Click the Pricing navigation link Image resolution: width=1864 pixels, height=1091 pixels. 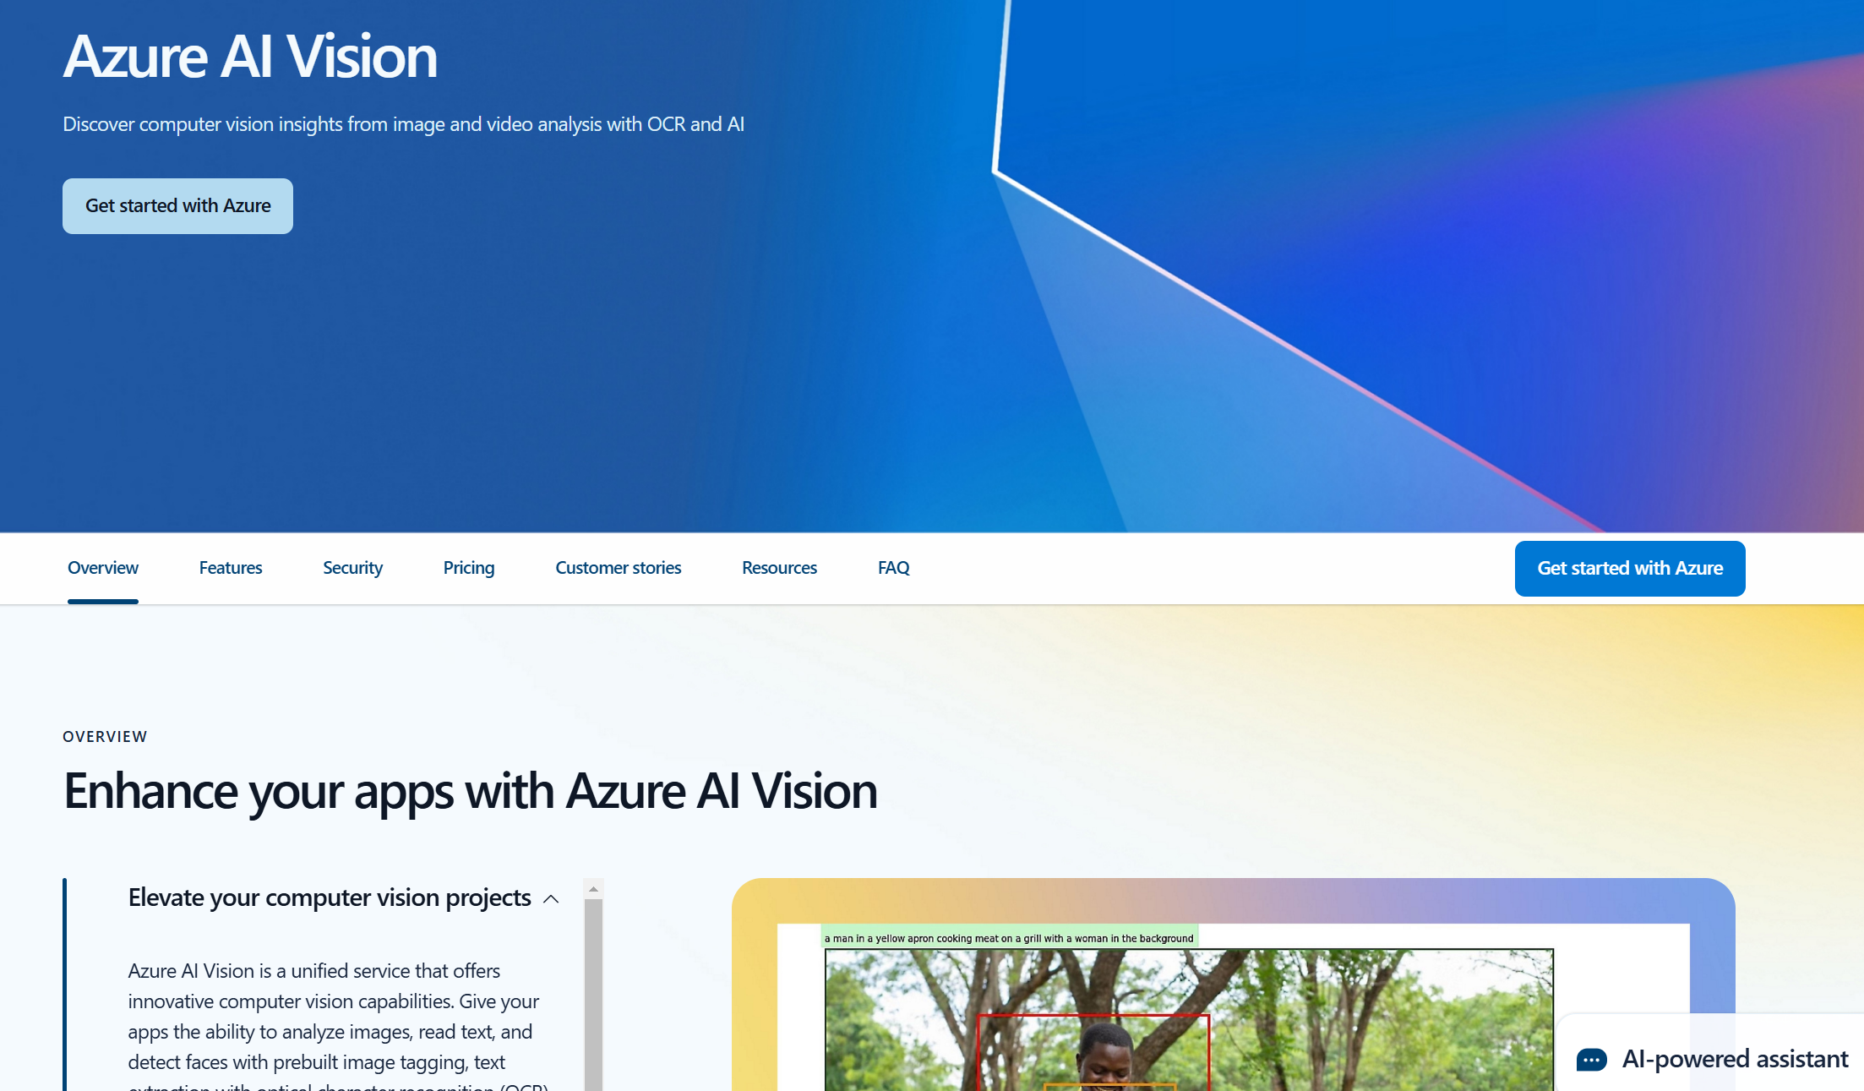(x=469, y=568)
